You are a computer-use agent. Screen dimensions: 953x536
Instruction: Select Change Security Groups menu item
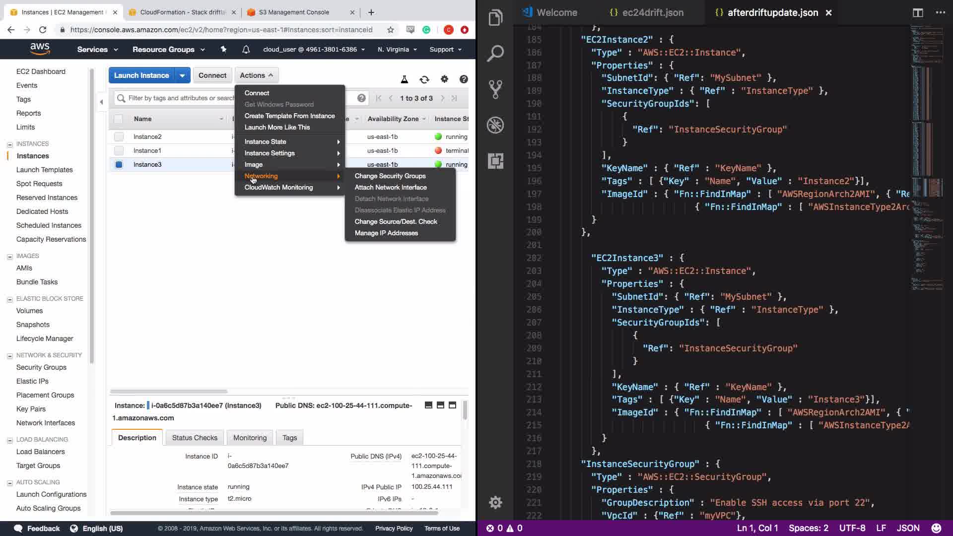(x=390, y=176)
